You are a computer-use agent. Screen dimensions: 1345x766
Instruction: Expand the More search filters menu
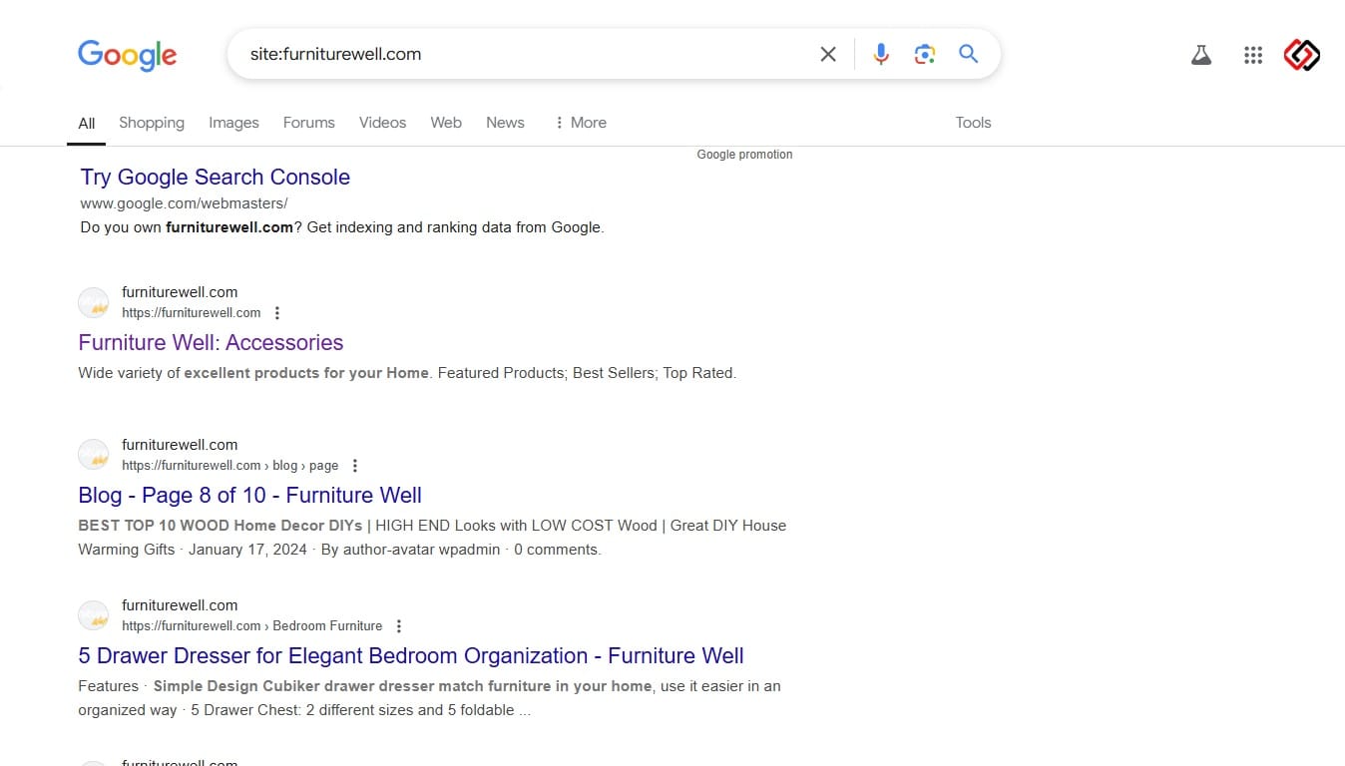click(x=580, y=123)
